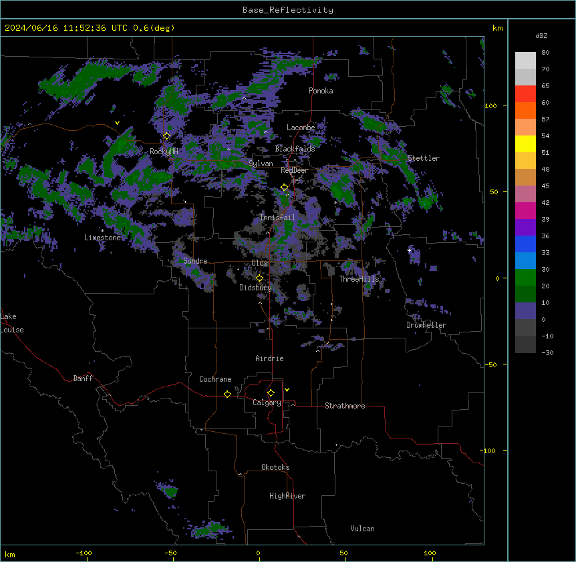
Task: Click the Base_Reflectivity title
Action: coord(288,10)
